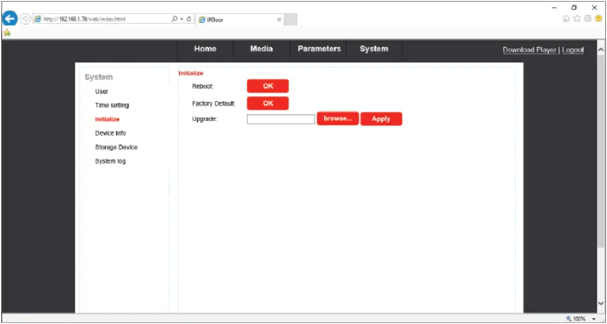This screenshot has width=607, height=324.
Task: Open address bar dropdown arrow
Action: click(x=182, y=18)
